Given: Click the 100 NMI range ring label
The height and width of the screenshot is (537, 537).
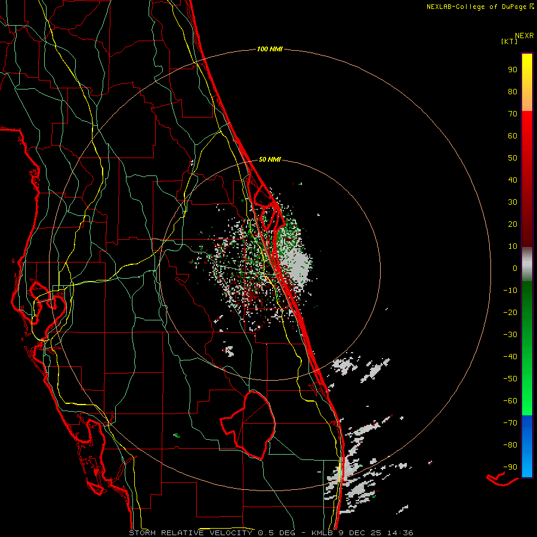Looking at the screenshot, I should (x=270, y=49).
